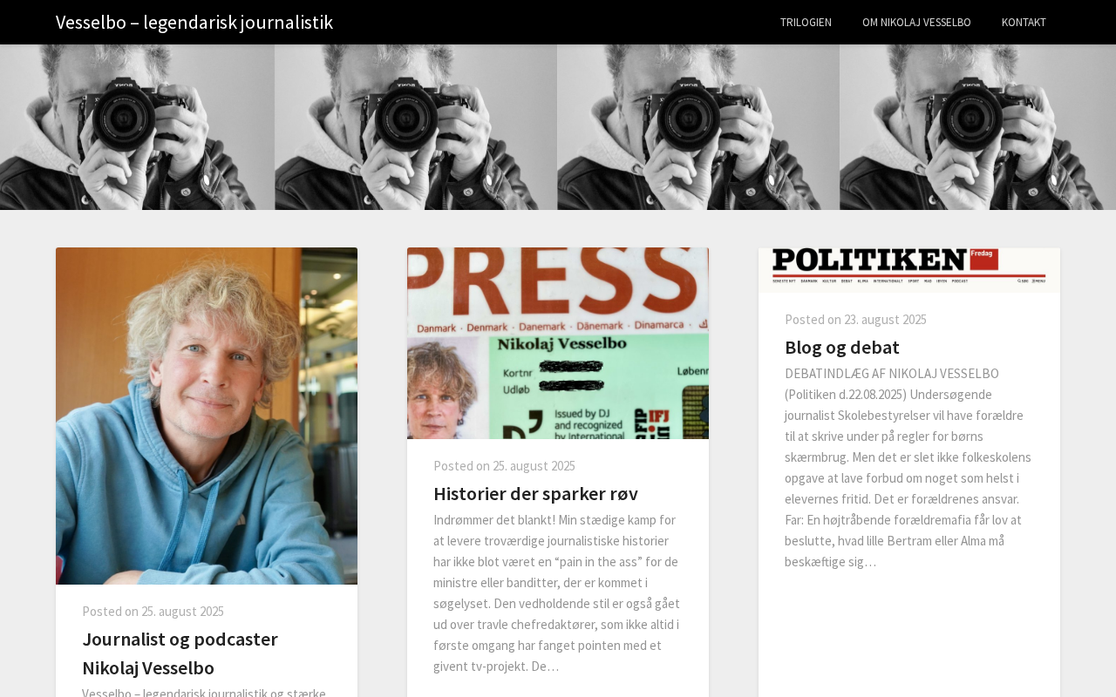The height and width of the screenshot is (697, 1116).
Task: Click the last camera photo in the banner
Action: (x=977, y=127)
